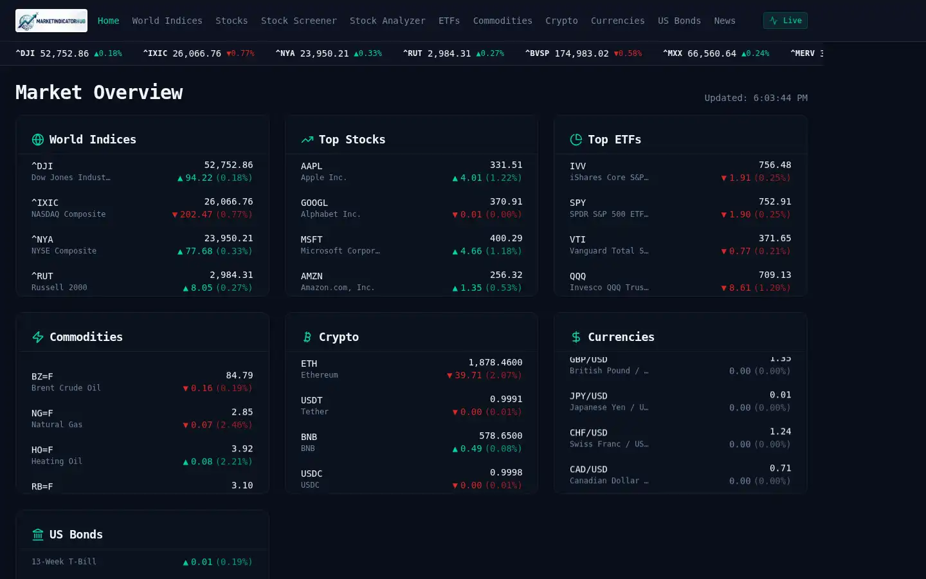Open Crypto in the top navigation
Viewport: 926px width, 579px height.
[x=562, y=21]
